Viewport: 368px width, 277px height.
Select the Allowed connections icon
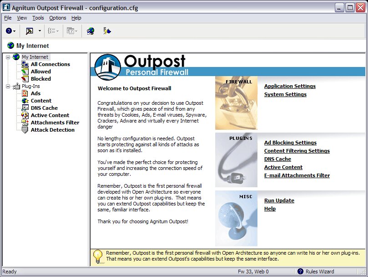pyautogui.click(x=25, y=72)
